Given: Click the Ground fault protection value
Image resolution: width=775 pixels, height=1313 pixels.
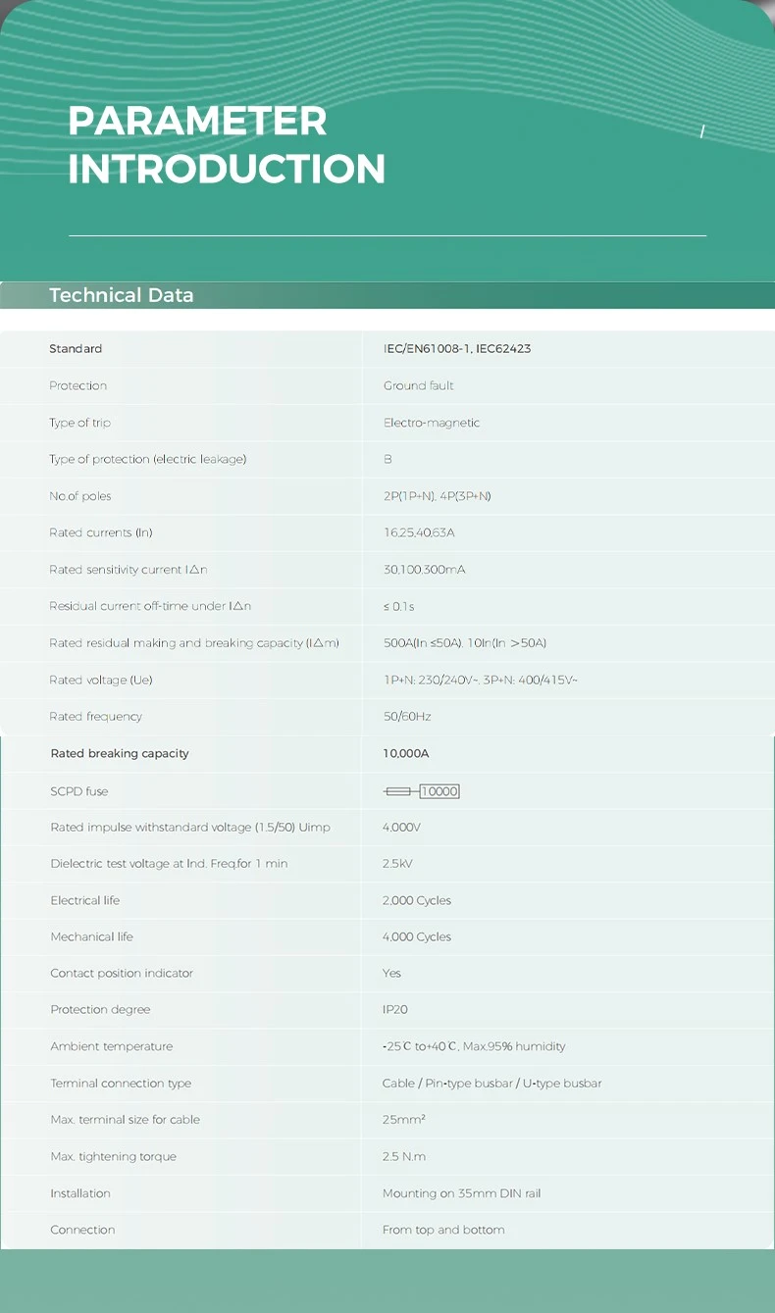Looking at the screenshot, I should point(419,385).
